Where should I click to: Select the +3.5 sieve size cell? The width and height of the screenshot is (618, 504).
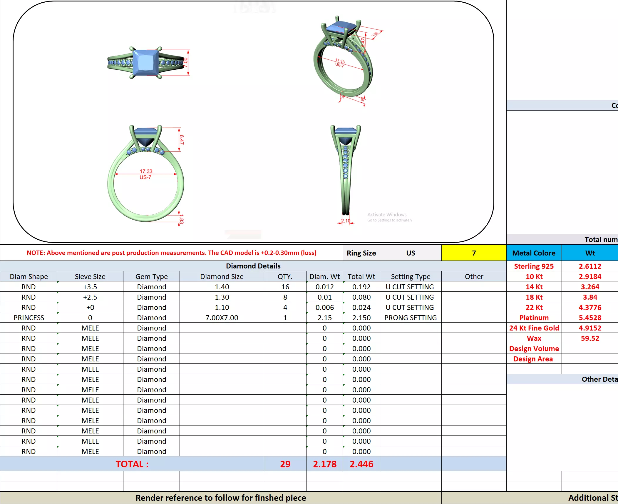tap(90, 287)
